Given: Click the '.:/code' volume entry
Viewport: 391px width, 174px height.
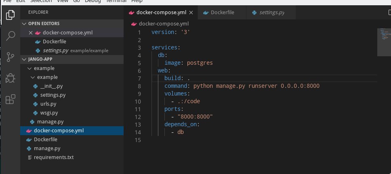Looking at the screenshot, I should (189, 101).
